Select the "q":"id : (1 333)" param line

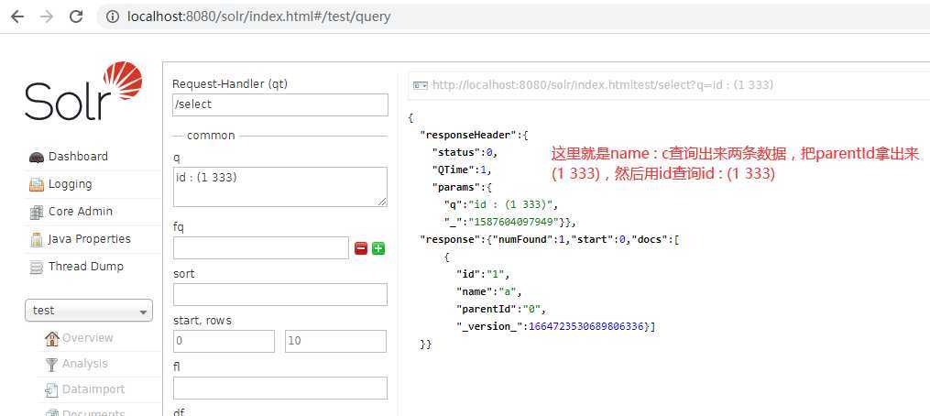click(501, 204)
